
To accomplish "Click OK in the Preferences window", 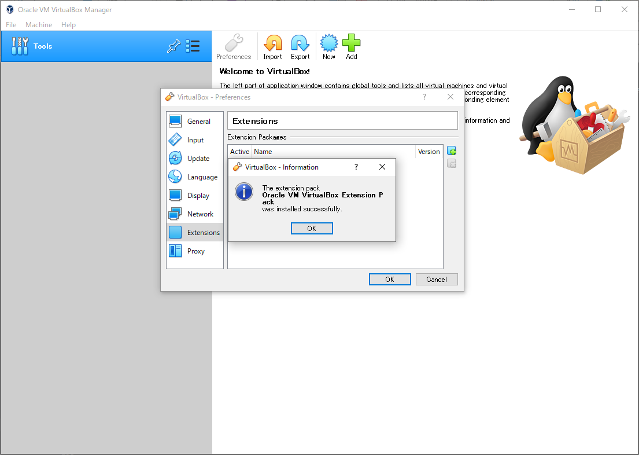I will pos(390,280).
